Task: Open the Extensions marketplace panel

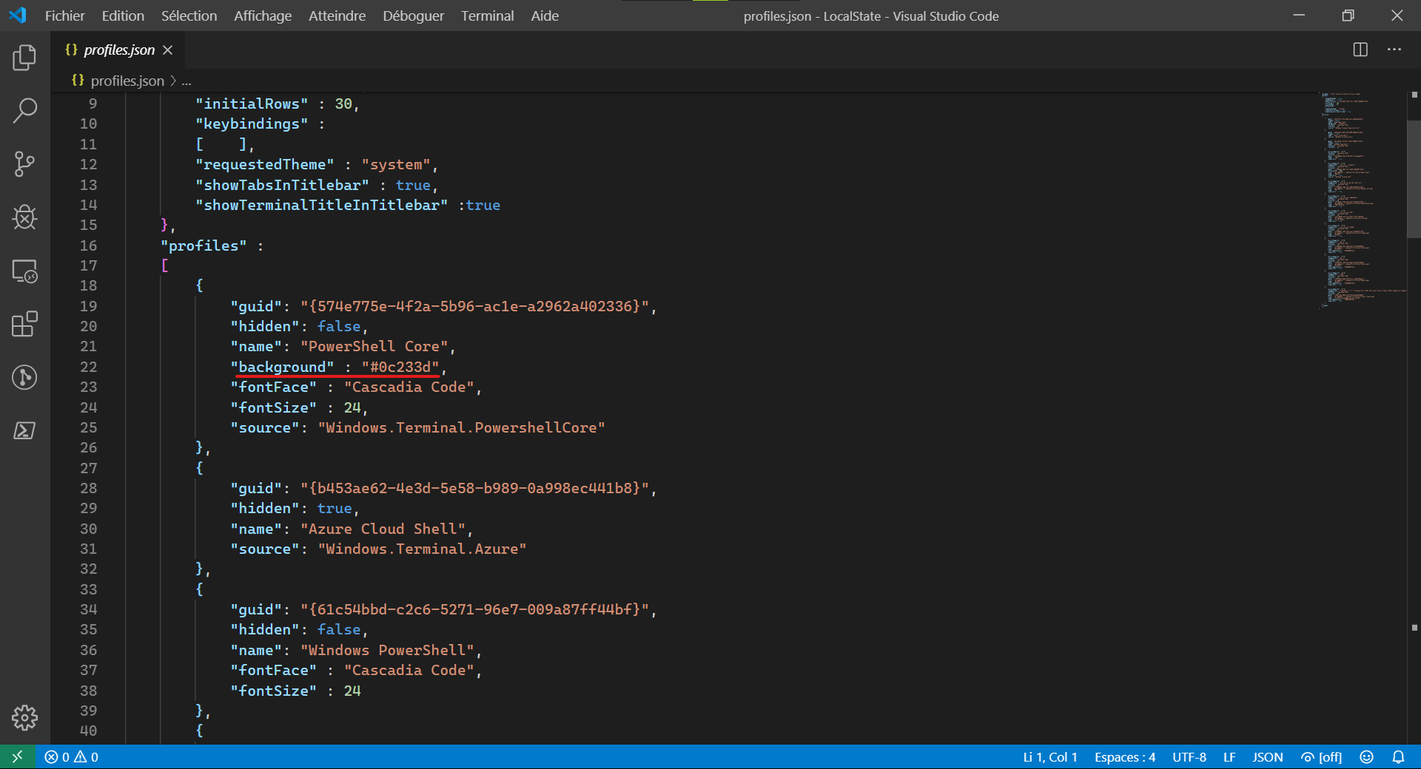Action: point(24,324)
